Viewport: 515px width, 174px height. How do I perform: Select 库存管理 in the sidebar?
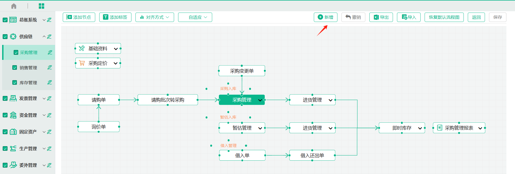tap(28, 83)
